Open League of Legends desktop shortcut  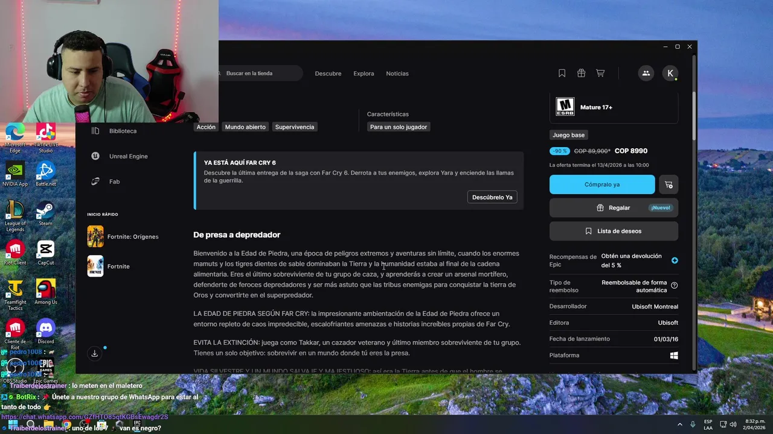[15, 216]
